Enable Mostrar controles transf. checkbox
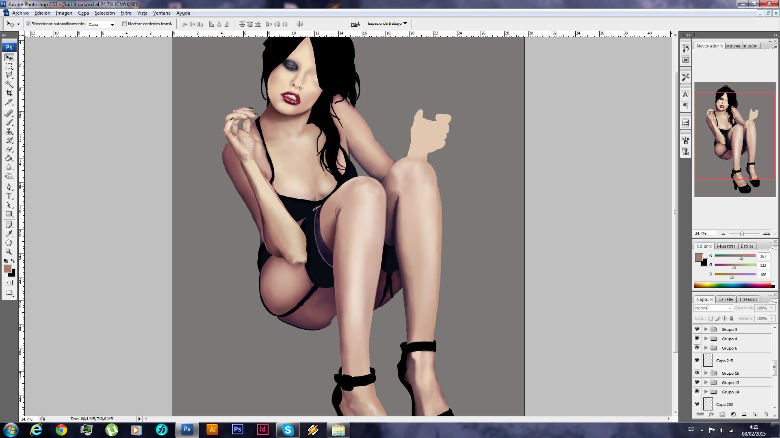 tap(125, 24)
